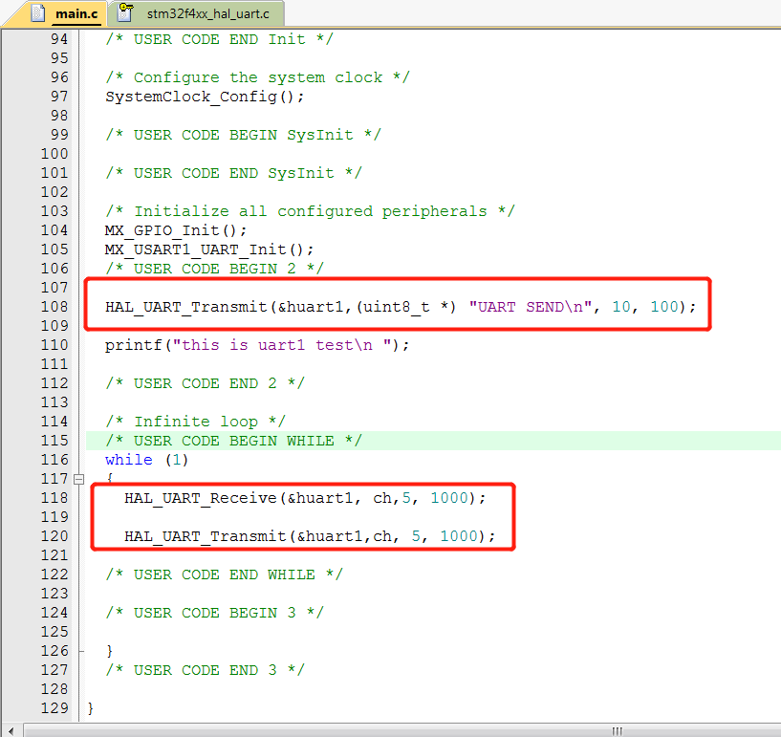Viewport: 781px width, 737px height.
Task: Click on MX_USART1_UART_Init() call
Action: (209, 249)
